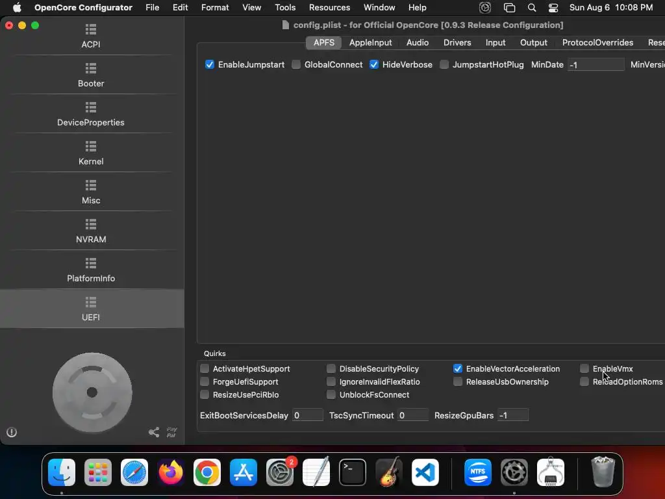665x499 pixels.
Task: Click the ExitBootServicesDelay field
Action: click(307, 415)
